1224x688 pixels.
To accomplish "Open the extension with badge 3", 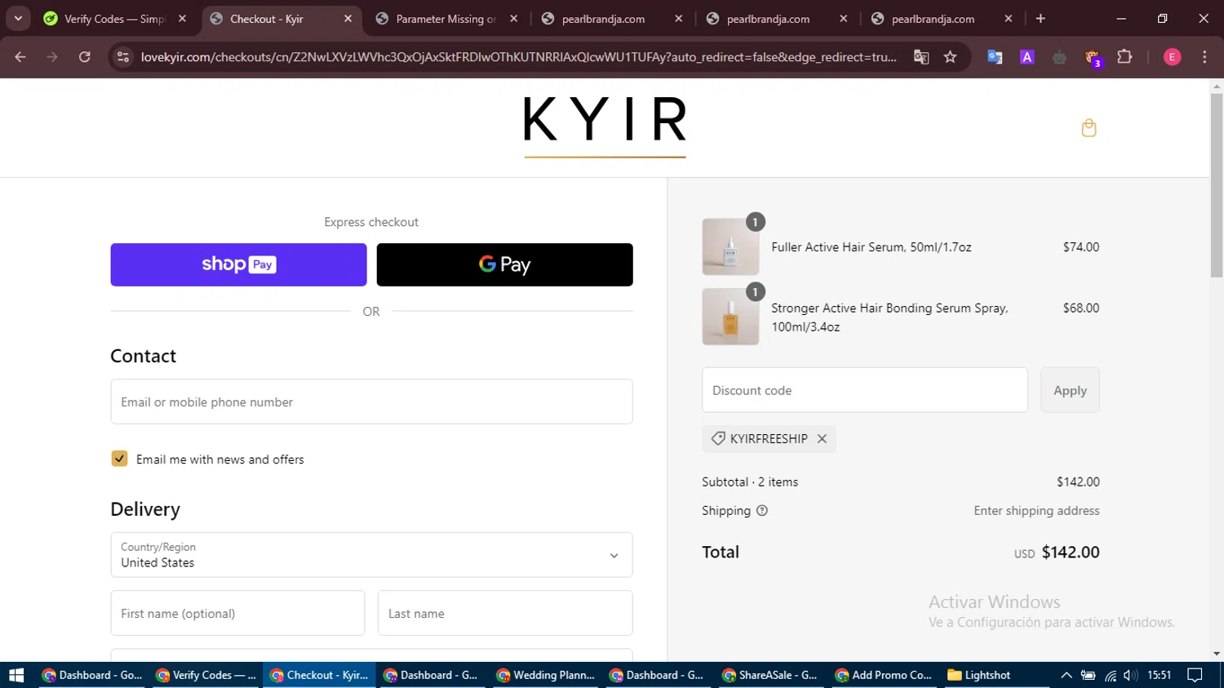I will click(1093, 58).
